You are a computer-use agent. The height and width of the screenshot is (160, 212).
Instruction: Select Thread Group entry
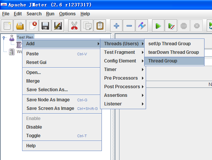(x=174, y=61)
